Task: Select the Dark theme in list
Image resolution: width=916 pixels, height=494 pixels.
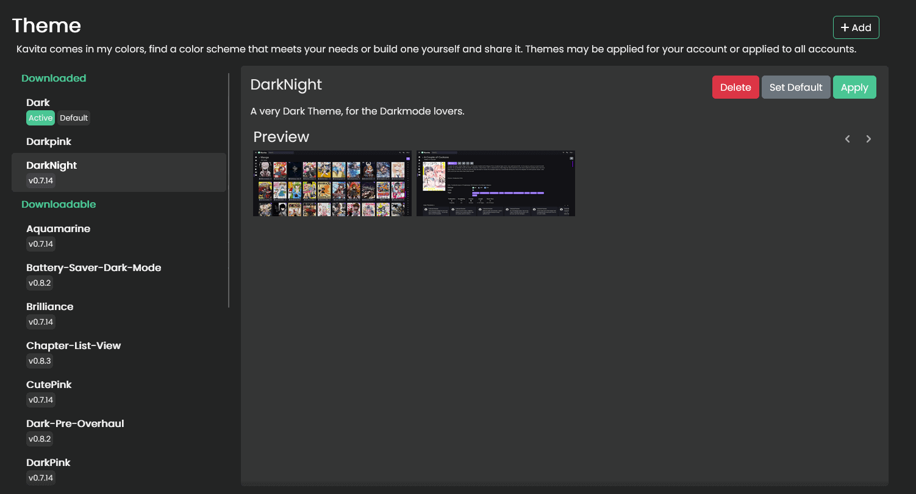Action: click(x=38, y=102)
